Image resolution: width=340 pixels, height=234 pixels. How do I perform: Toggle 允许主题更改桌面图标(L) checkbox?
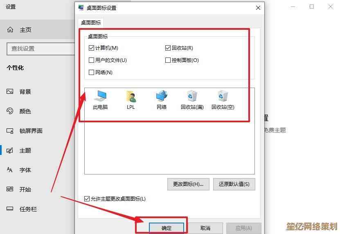(x=87, y=199)
